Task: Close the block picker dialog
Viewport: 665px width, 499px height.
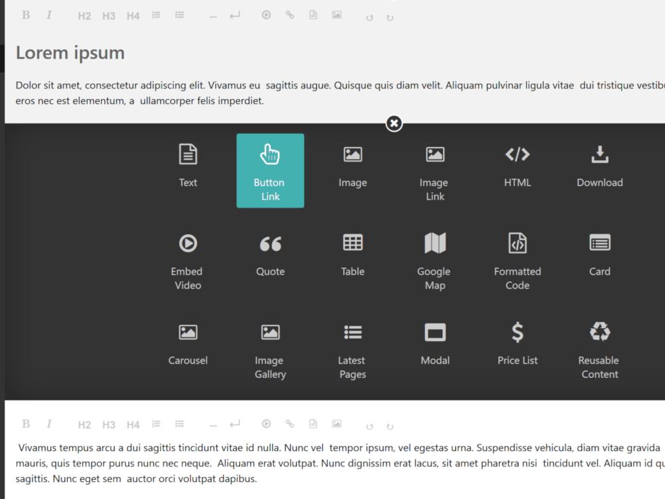Action: (394, 123)
